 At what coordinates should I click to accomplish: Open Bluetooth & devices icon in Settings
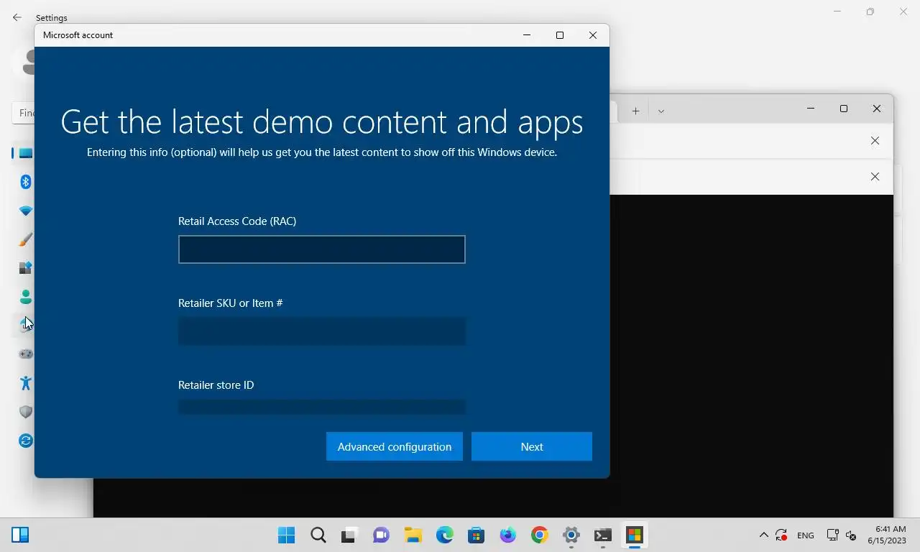(26, 182)
